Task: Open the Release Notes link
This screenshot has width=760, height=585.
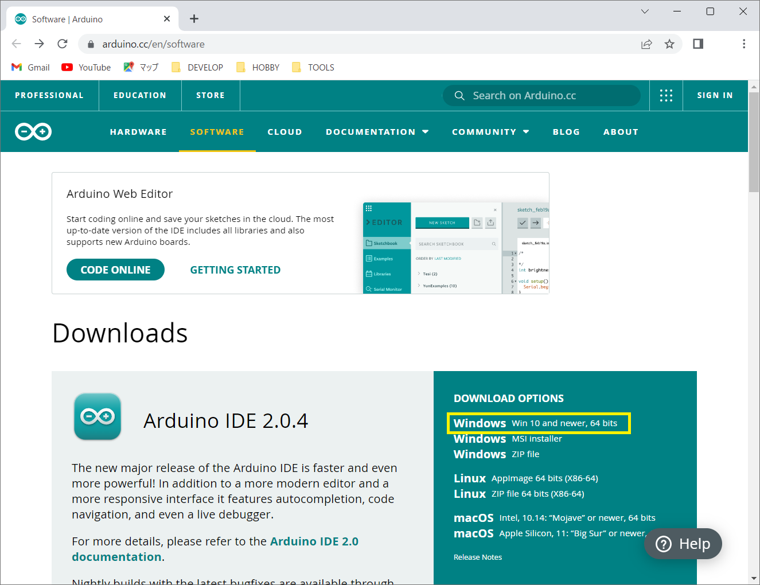Action: [478, 557]
